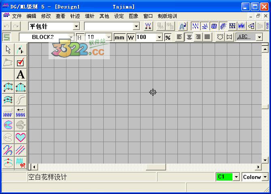Click the blue megaphone-shaped icon
The width and height of the screenshot is (271, 194).
(x=251, y=26)
